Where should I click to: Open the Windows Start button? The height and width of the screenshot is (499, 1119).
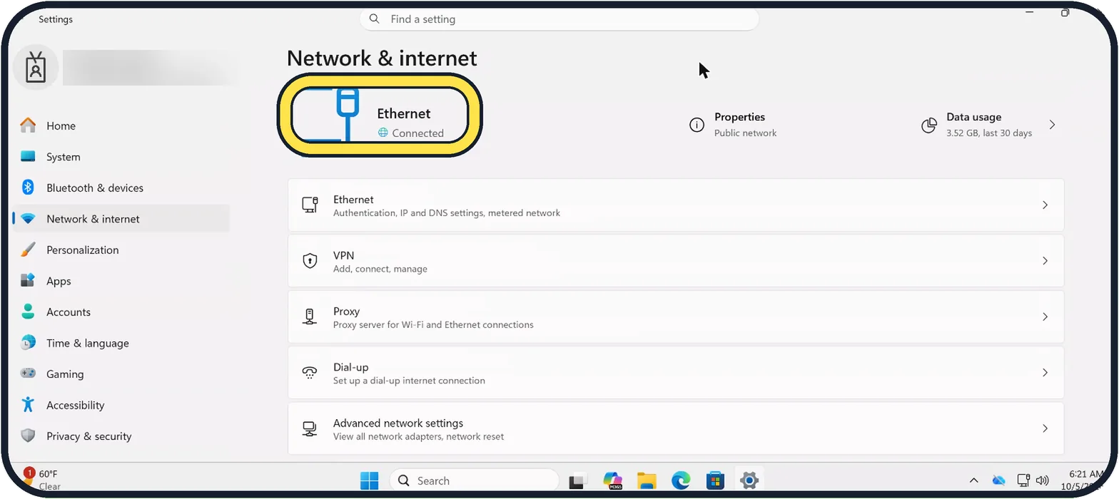click(369, 481)
